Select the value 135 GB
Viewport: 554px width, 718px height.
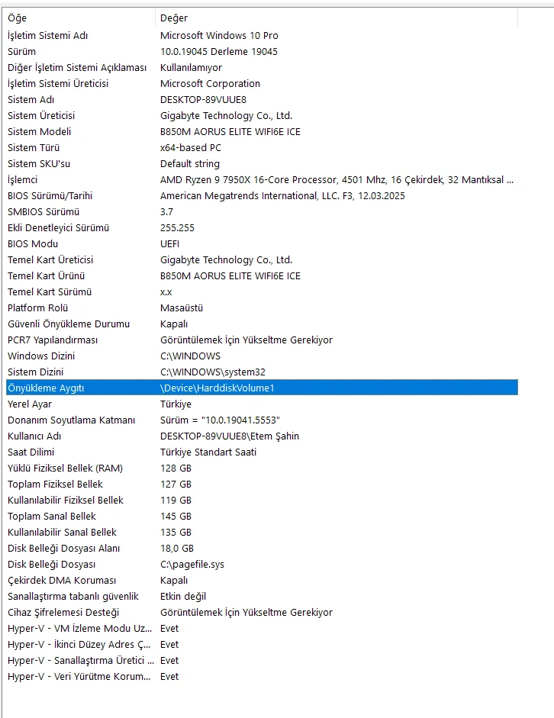point(176,532)
